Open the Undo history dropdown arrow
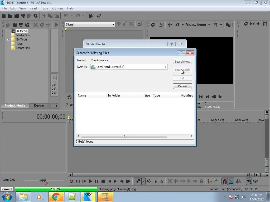 tap(72, 16)
